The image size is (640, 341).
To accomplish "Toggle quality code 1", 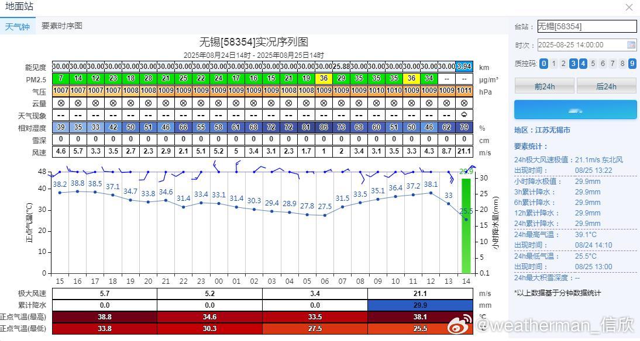I will click(554, 64).
